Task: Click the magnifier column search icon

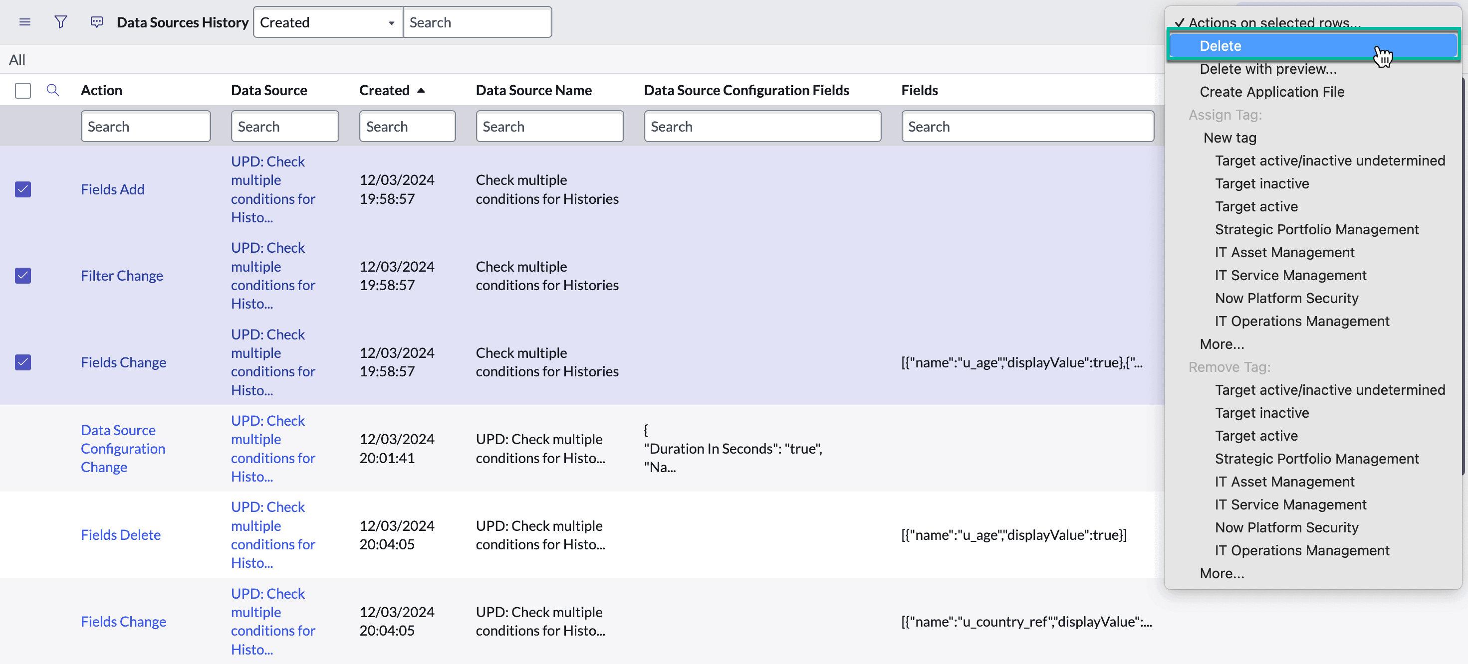Action: [x=52, y=90]
